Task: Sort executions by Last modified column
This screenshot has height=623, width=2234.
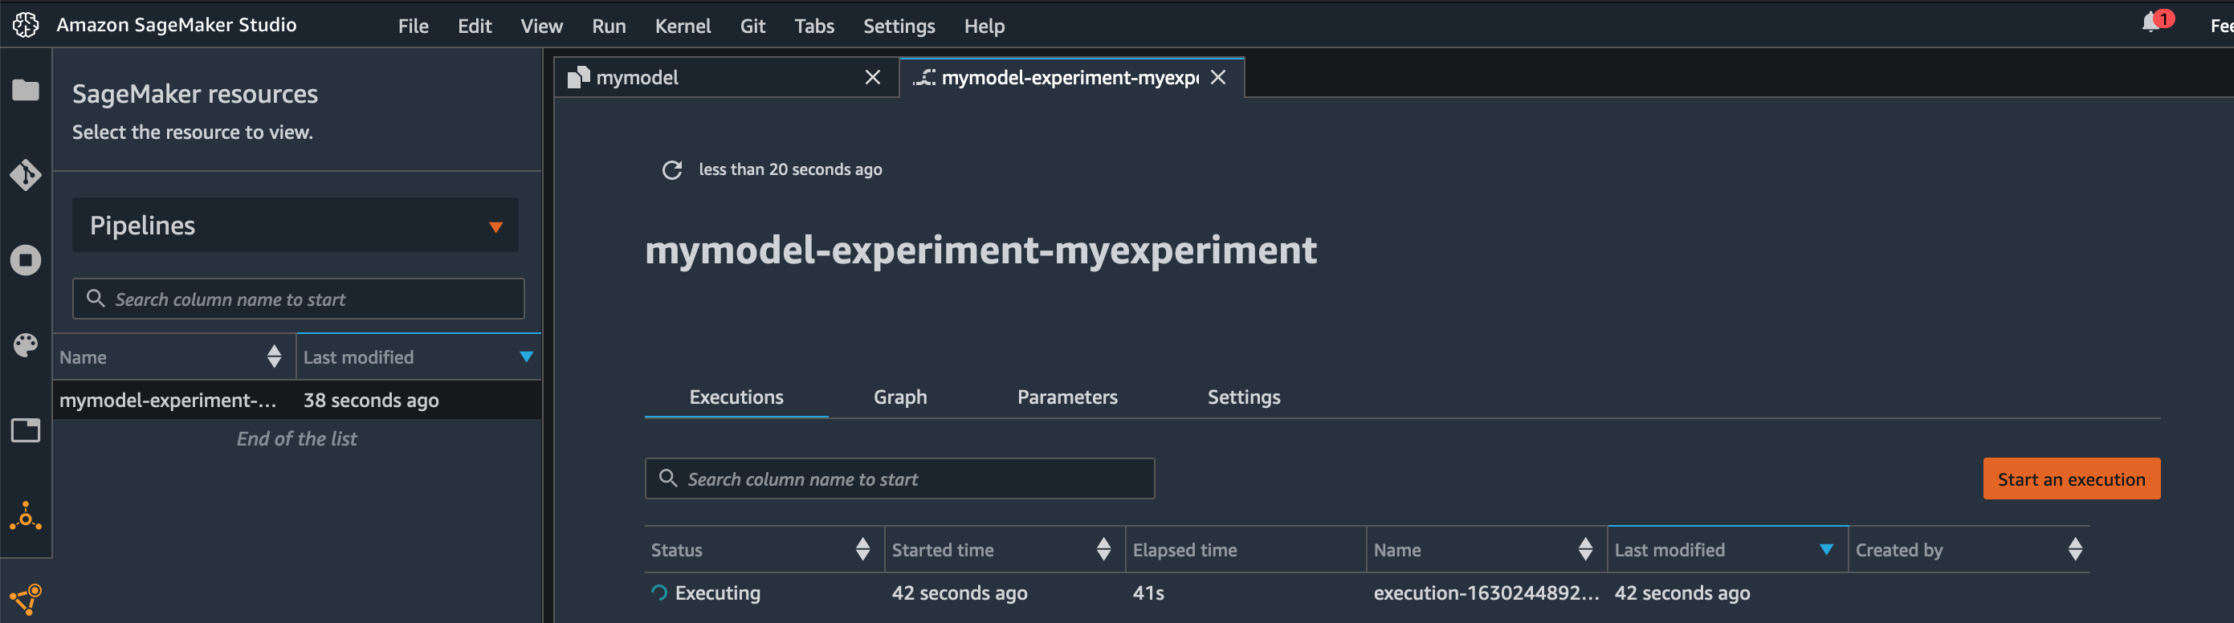Action: click(1826, 549)
